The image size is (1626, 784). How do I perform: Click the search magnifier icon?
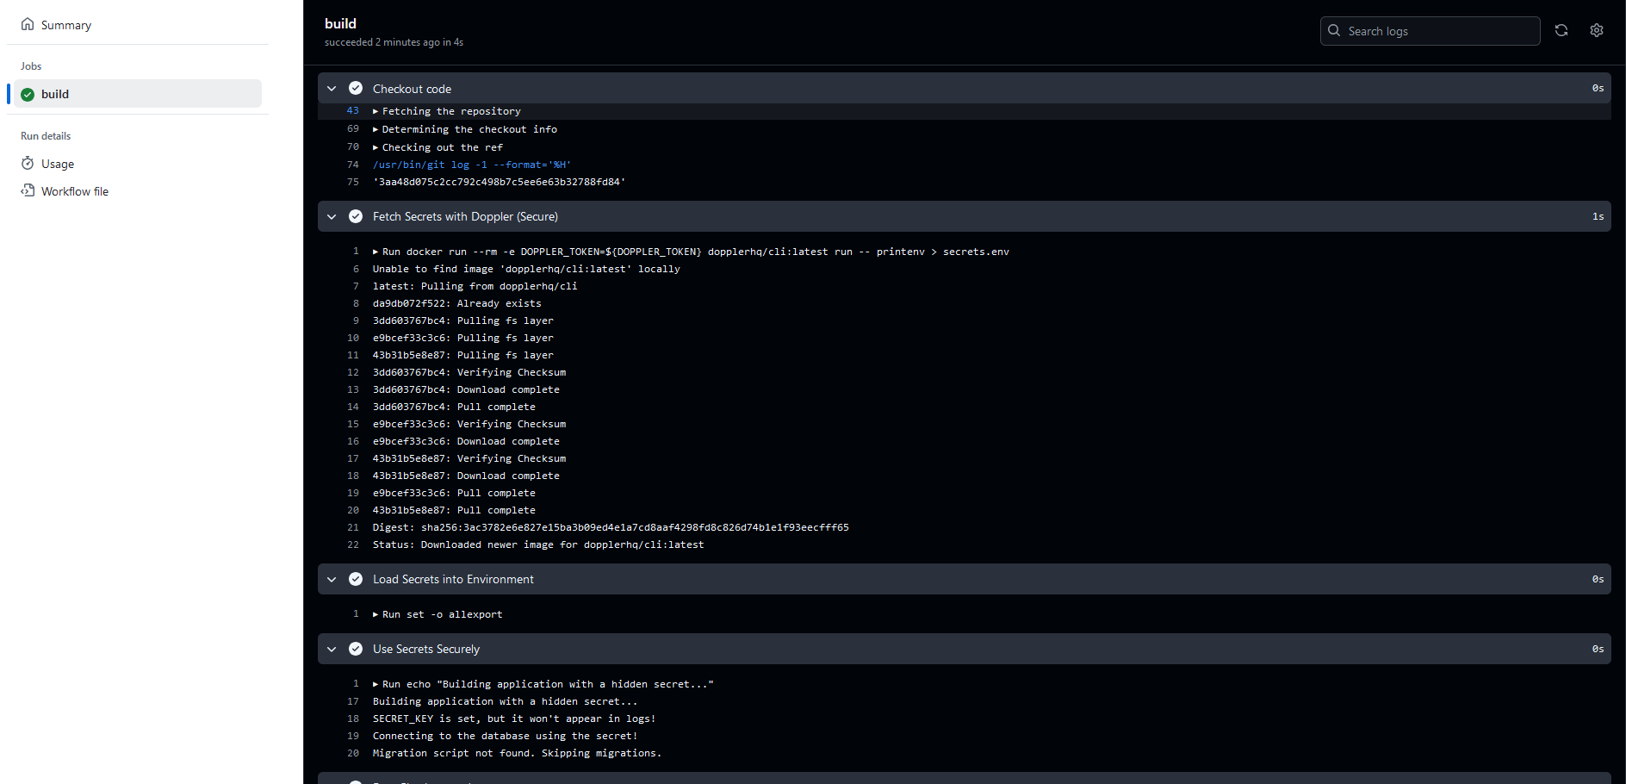point(1334,30)
